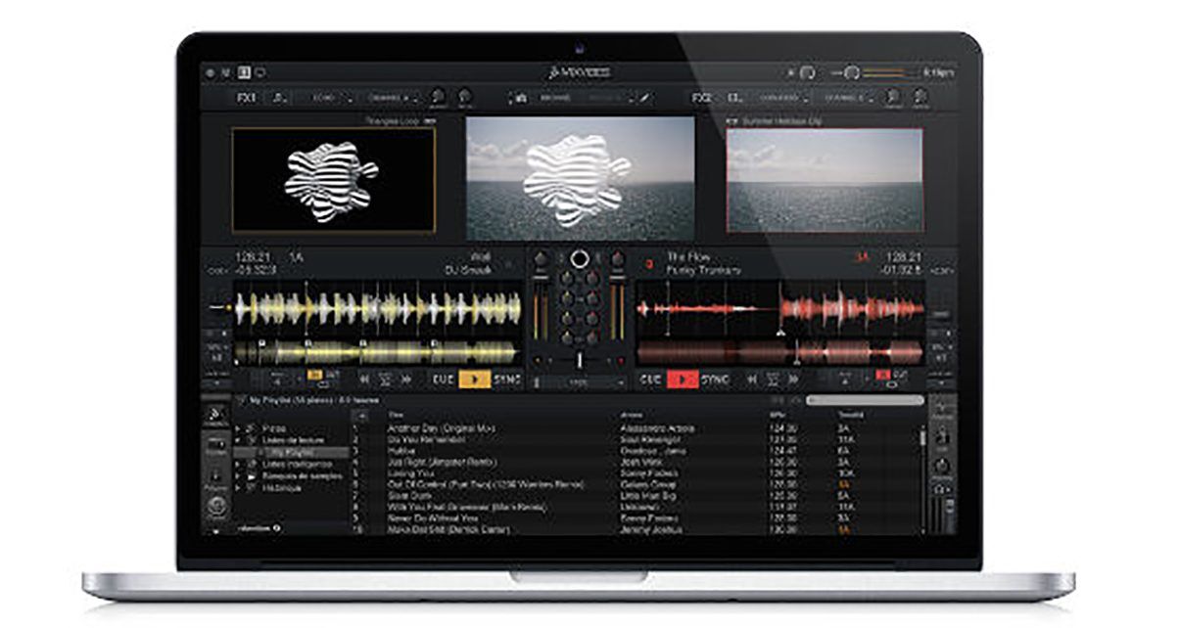
Task: Click the camera icon in the center toolbar
Action: coord(521,98)
